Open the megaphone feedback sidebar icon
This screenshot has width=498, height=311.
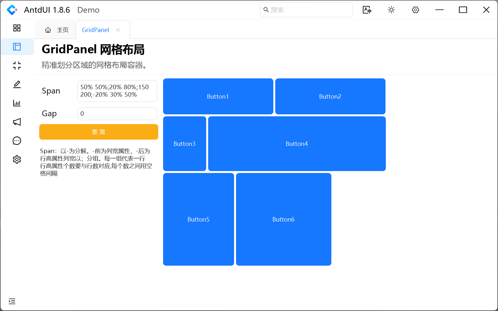click(x=17, y=122)
